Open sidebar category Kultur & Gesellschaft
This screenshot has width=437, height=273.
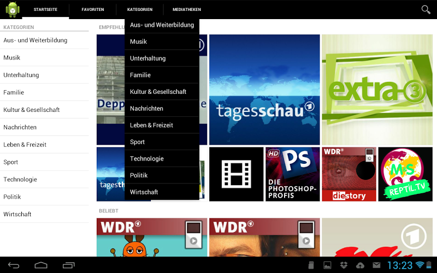(44, 110)
